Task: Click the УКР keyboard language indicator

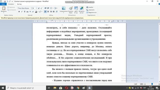Action: (144, 88)
